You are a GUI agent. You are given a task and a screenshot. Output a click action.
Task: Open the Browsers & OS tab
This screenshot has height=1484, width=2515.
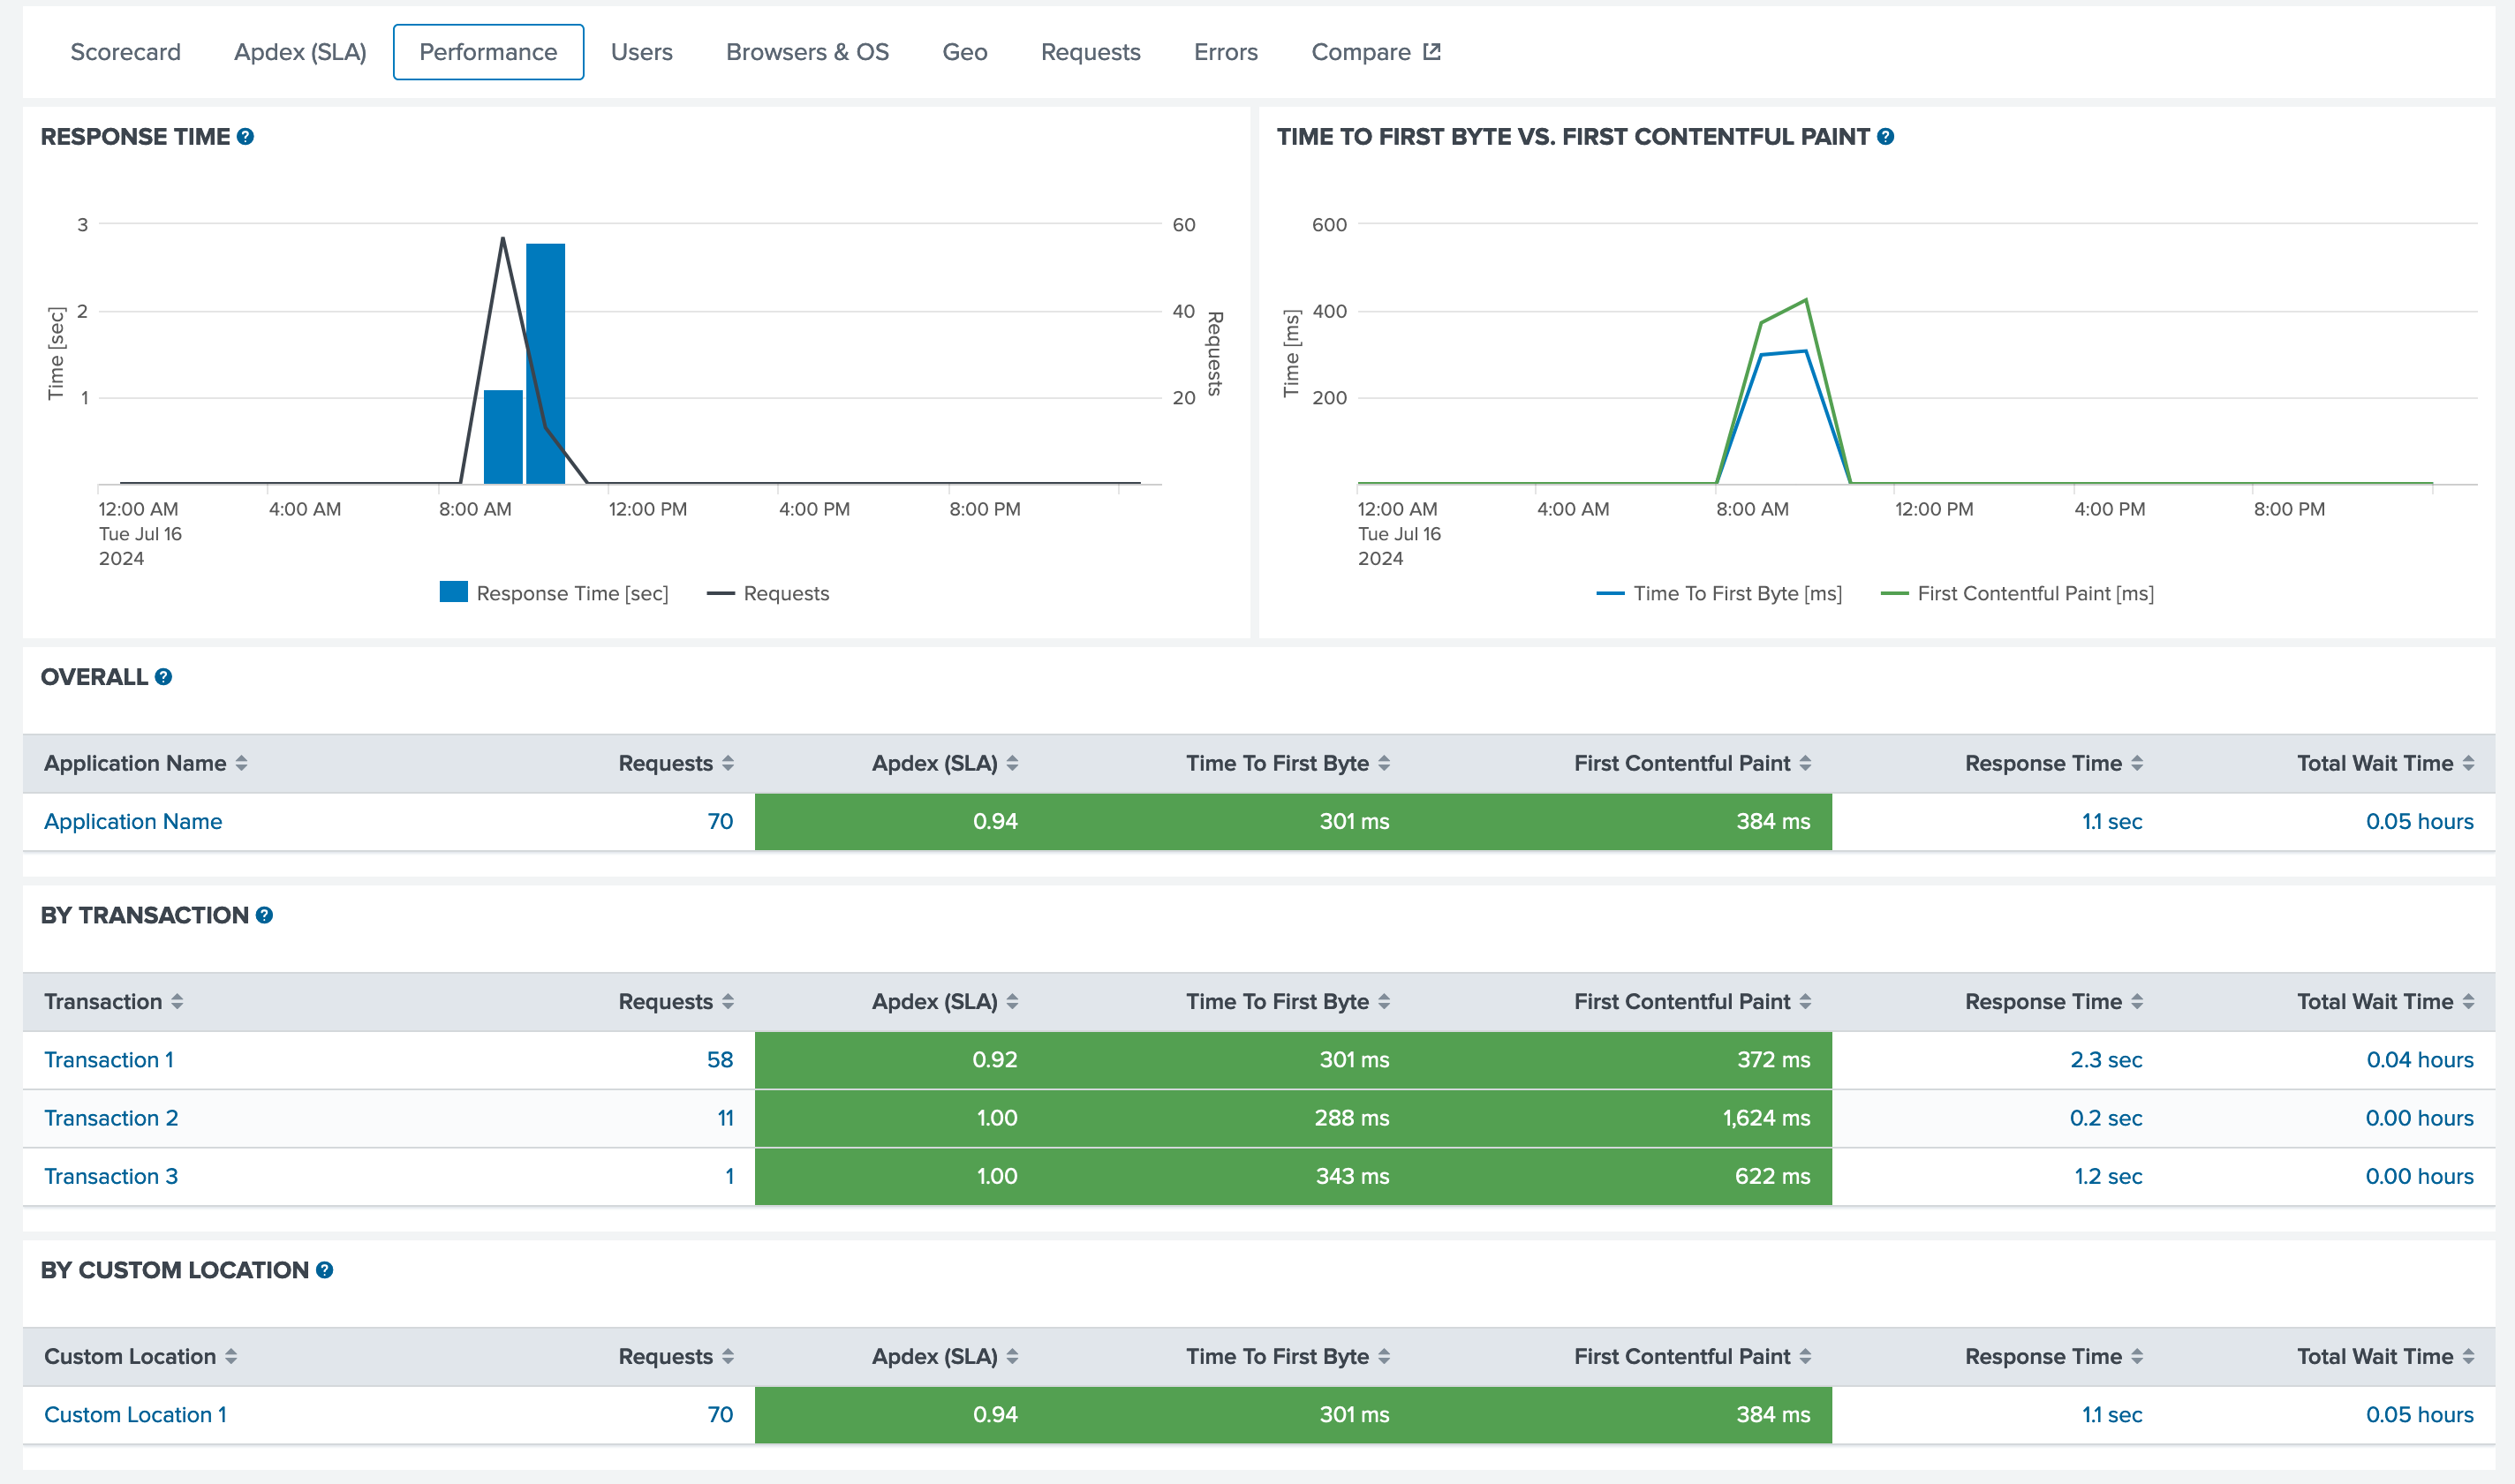point(806,52)
